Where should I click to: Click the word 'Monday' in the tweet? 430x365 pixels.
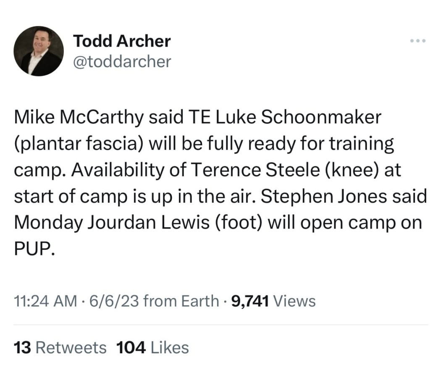tap(48, 223)
